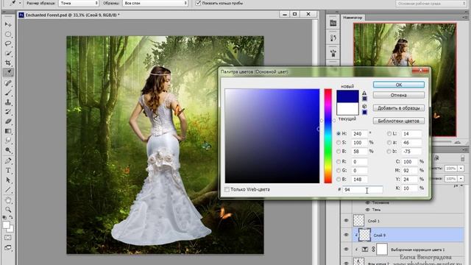This screenshot has height=265, width=471.
Task: Select the L lightness radio button
Action: point(389,133)
